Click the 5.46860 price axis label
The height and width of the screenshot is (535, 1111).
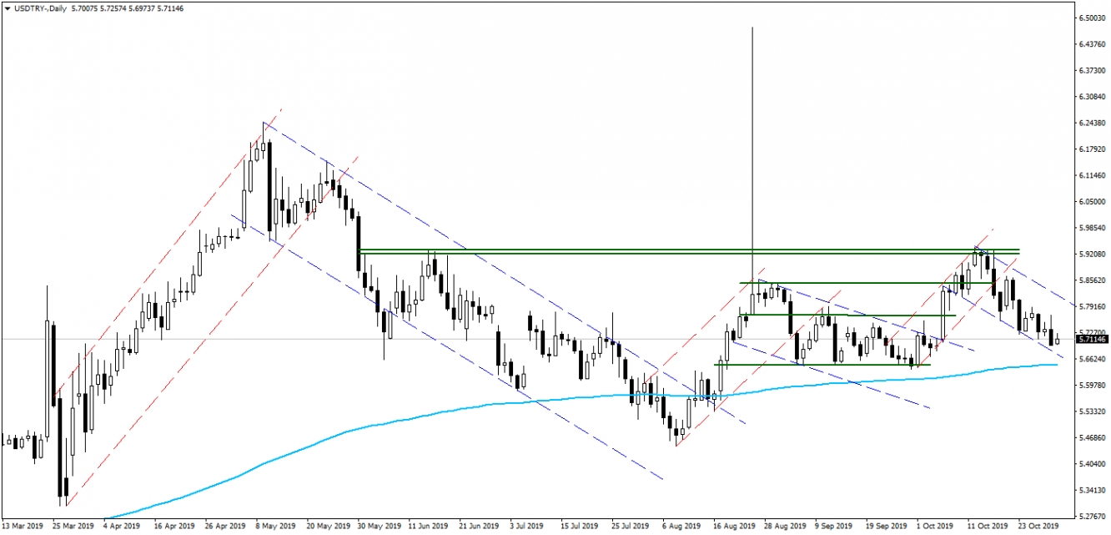pyautogui.click(x=1091, y=437)
